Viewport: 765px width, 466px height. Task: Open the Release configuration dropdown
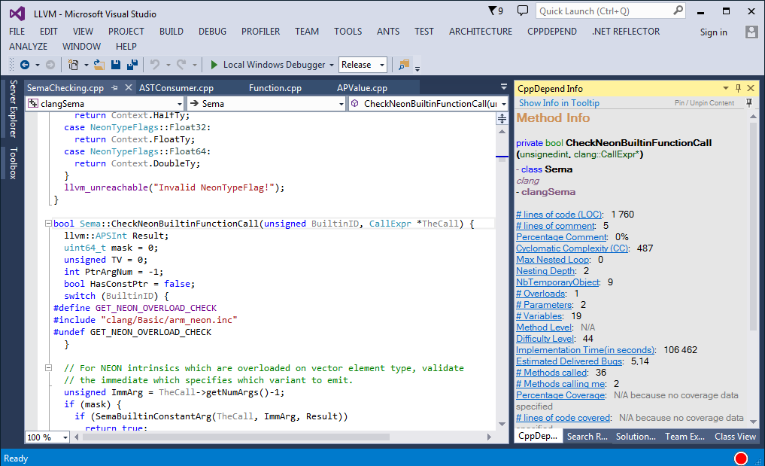point(382,65)
